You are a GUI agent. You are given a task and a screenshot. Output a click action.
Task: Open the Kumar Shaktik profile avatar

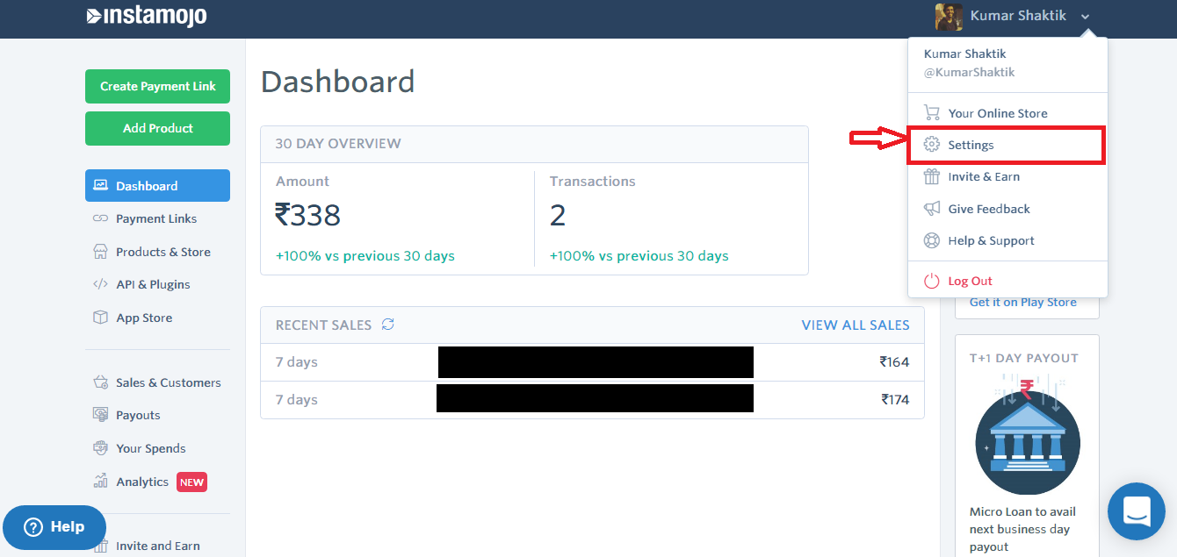[x=949, y=17]
